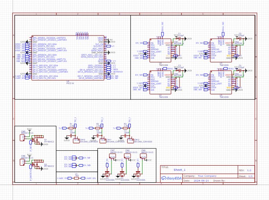This screenshot has height=200, width=269.
Task: Click the CN10 XH-2AW connector
Action: tap(76, 140)
